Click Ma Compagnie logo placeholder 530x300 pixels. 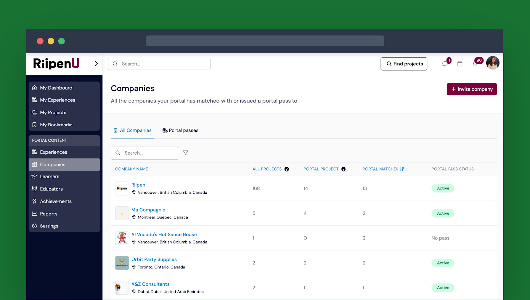[x=122, y=213]
